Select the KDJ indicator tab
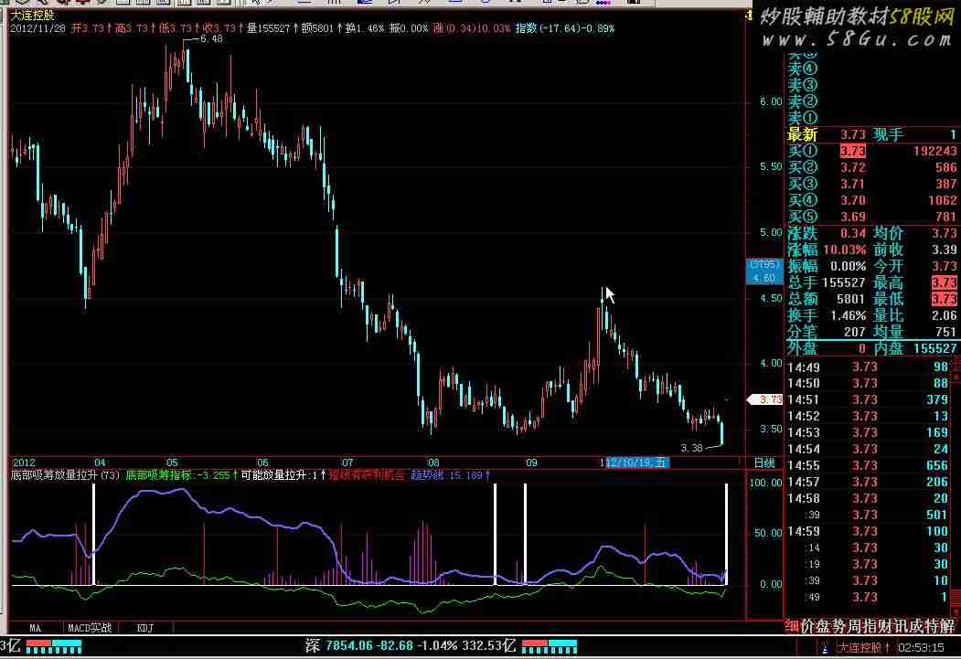This screenshot has height=659, width=961. pyautogui.click(x=144, y=628)
